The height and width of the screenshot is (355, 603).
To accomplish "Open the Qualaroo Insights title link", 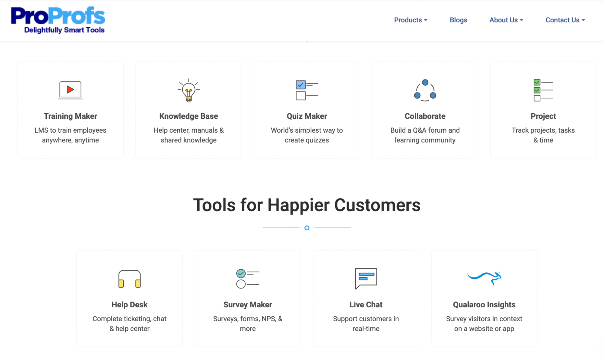I will click(x=484, y=305).
